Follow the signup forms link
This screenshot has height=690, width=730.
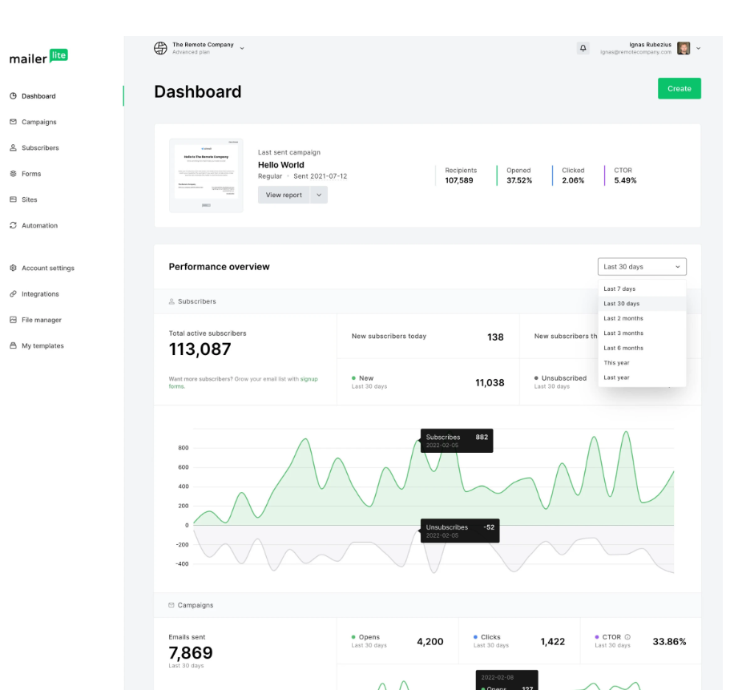[309, 379]
